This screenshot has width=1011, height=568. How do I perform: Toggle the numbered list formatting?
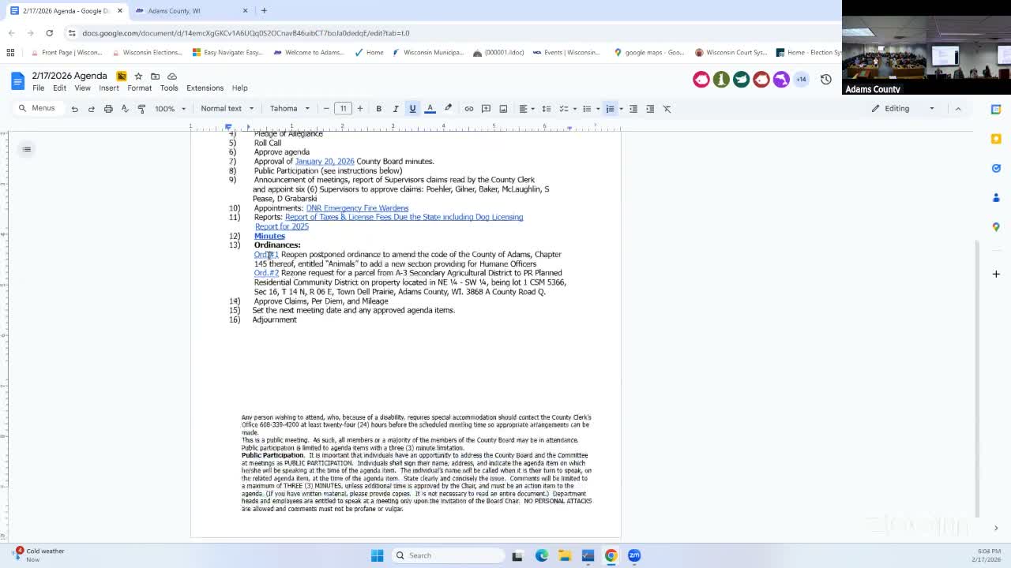pos(610,109)
